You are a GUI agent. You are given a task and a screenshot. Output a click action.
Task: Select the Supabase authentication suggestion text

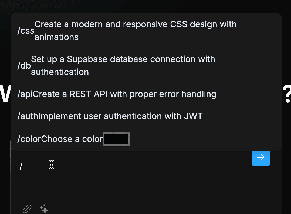[x=123, y=65]
